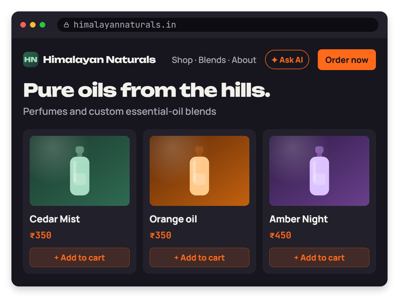
Task: Click the "Pure oils from the hills." headline
Action: (147, 90)
